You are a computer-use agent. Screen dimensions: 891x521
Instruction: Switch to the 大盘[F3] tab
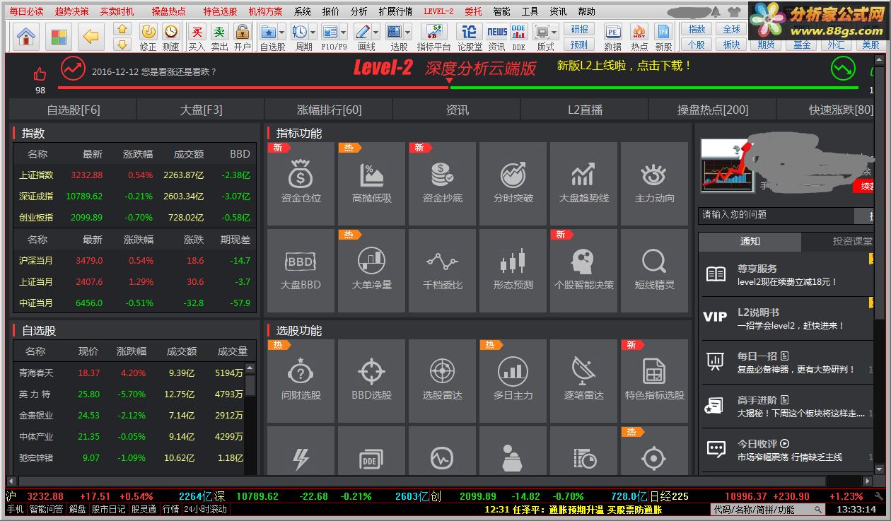pos(201,110)
